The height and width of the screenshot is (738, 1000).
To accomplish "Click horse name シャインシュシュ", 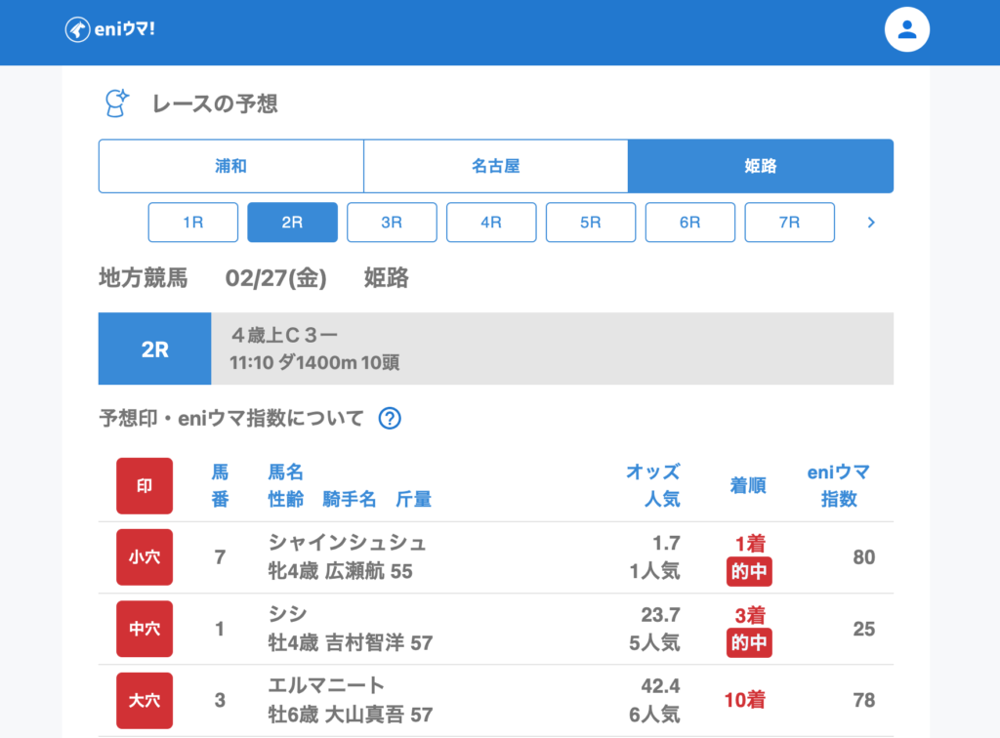I will pyautogui.click(x=347, y=544).
